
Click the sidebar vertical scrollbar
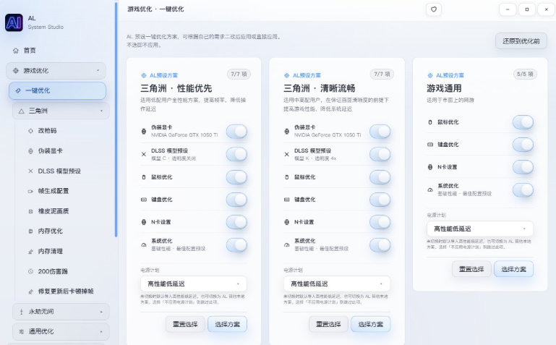(x=116, y=119)
